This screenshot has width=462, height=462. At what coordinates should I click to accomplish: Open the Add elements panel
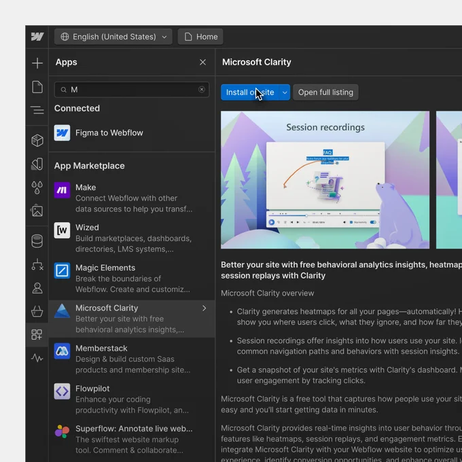tap(37, 63)
